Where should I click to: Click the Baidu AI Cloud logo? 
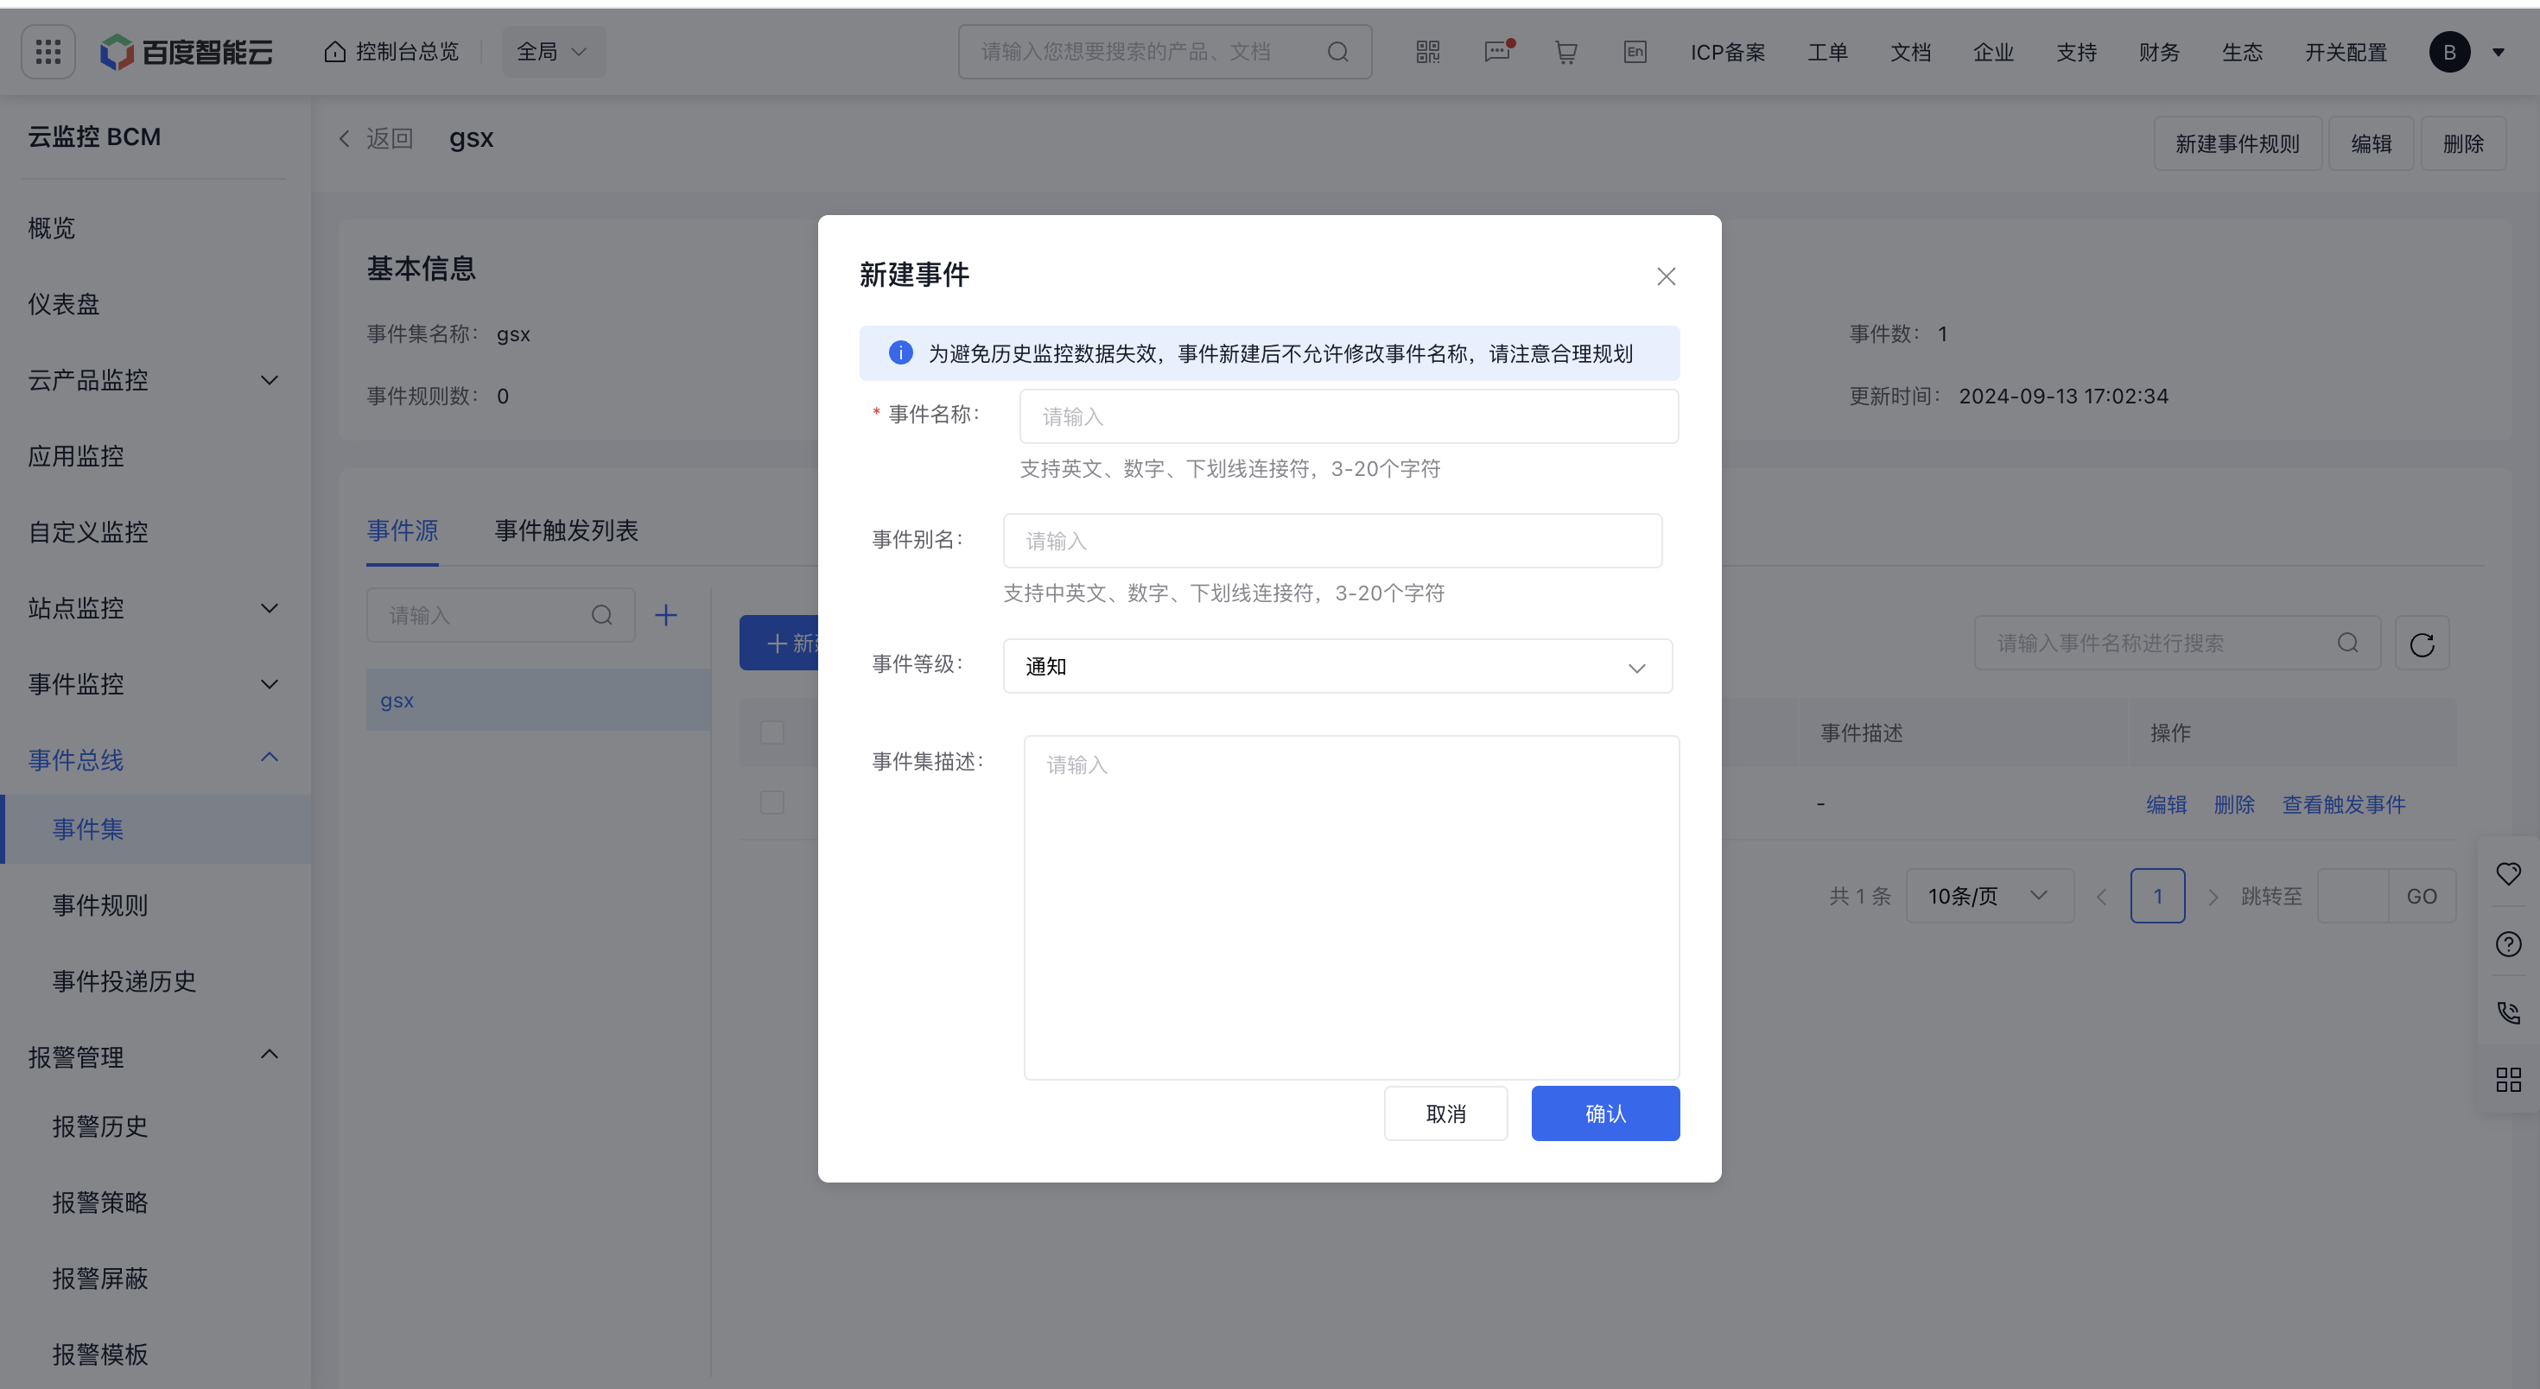(x=187, y=51)
